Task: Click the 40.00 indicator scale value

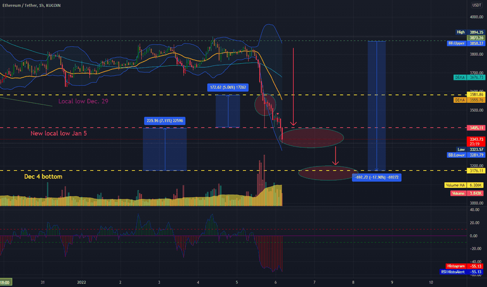Action: pyautogui.click(x=474, y=210)
